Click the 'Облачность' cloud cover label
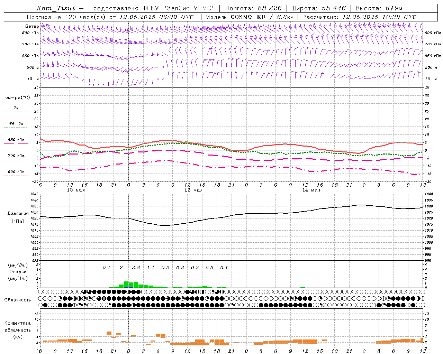The image size is (443, 354). click(18, 300)
